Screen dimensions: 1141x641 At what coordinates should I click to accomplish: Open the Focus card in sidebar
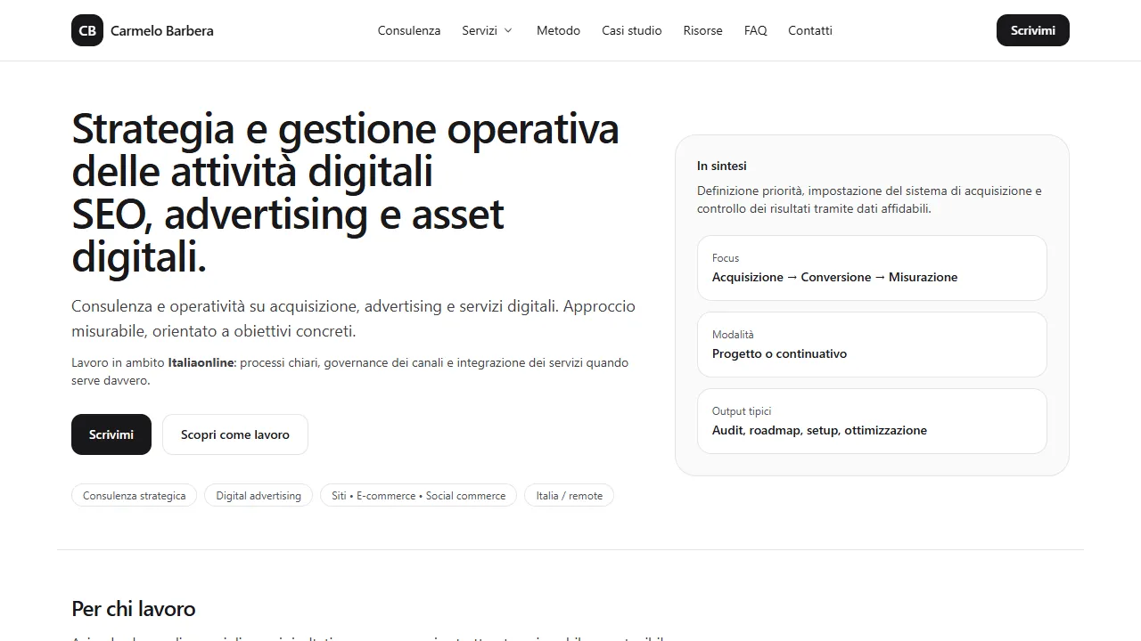point(872,268)
